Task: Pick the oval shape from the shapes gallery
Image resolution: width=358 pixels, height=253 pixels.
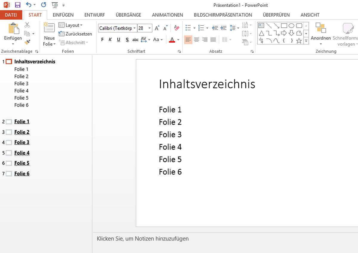Action: coord(291,26)
